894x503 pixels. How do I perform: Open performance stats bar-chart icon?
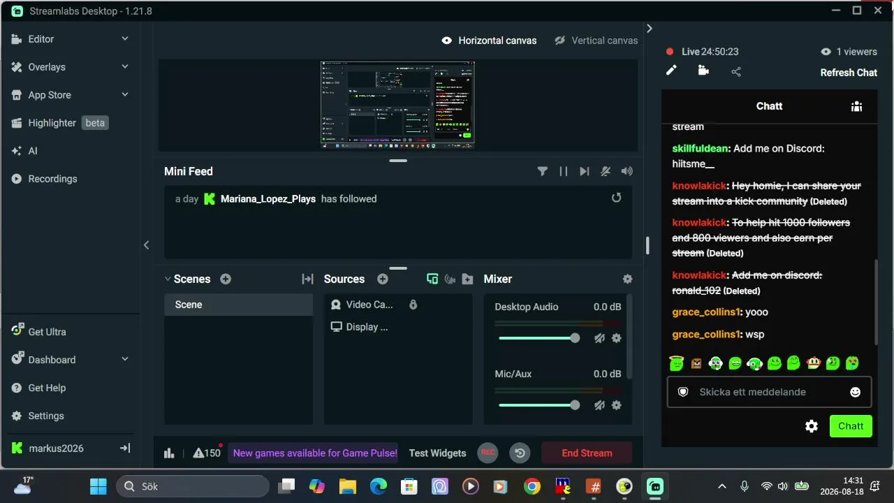[x=169, y=453]
